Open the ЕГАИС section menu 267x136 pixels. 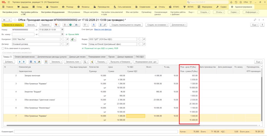point(174,7)
